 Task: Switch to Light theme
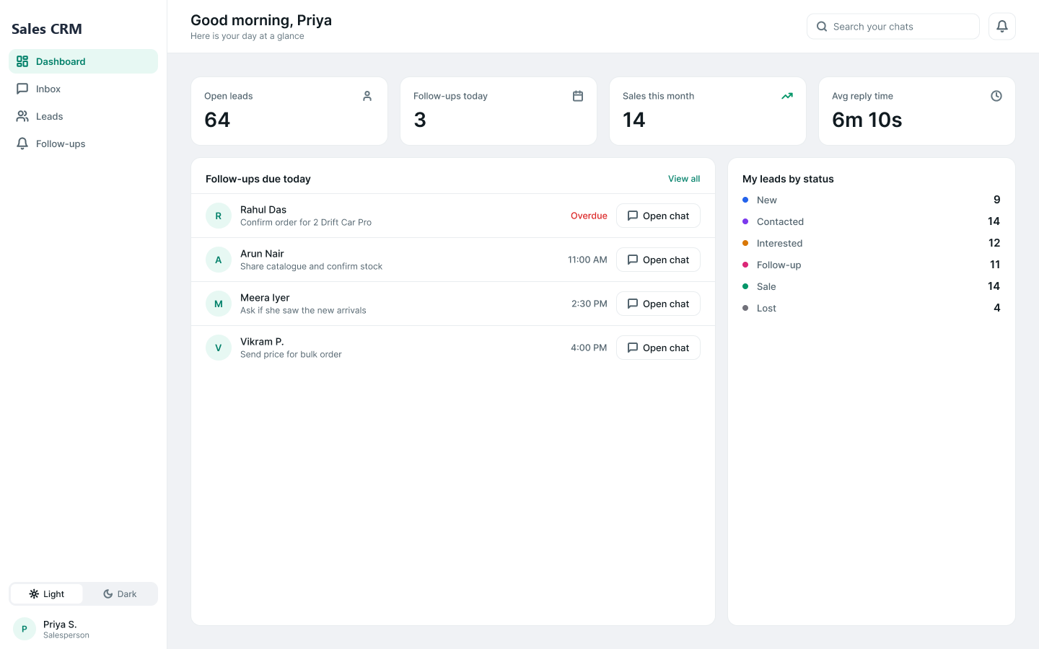tap(47, 594)
